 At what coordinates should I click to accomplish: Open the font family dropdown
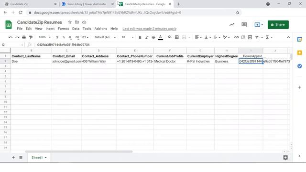(105, 37)
